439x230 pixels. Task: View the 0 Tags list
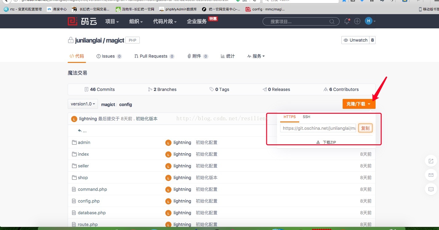click(219, 89)
